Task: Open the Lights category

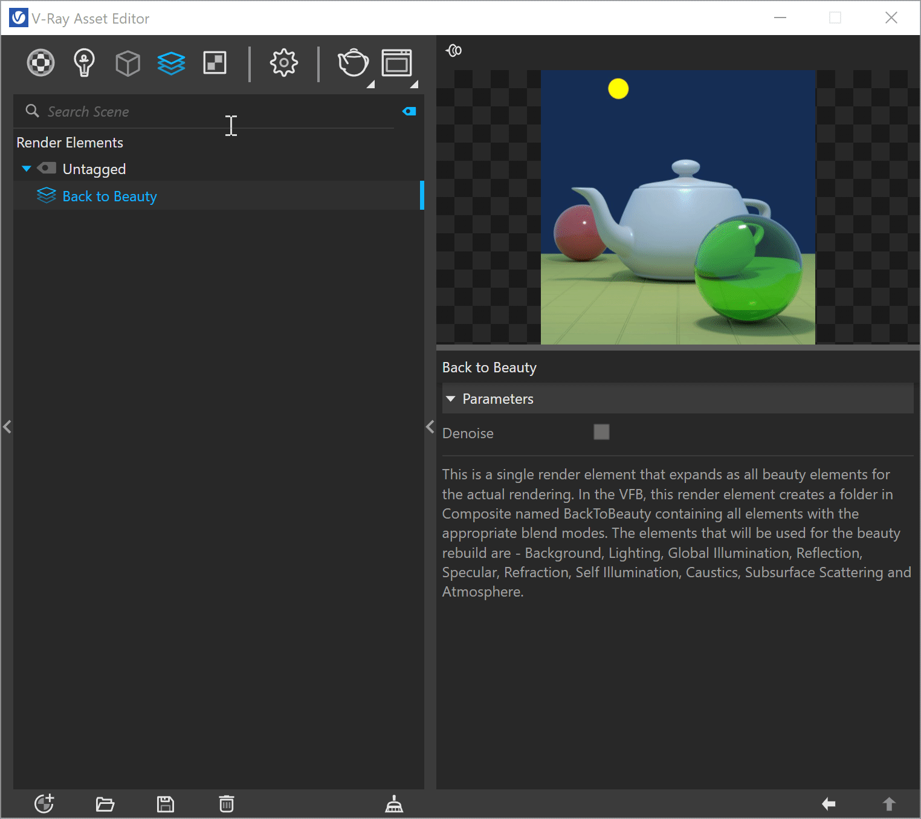Action: pos(84,63)
